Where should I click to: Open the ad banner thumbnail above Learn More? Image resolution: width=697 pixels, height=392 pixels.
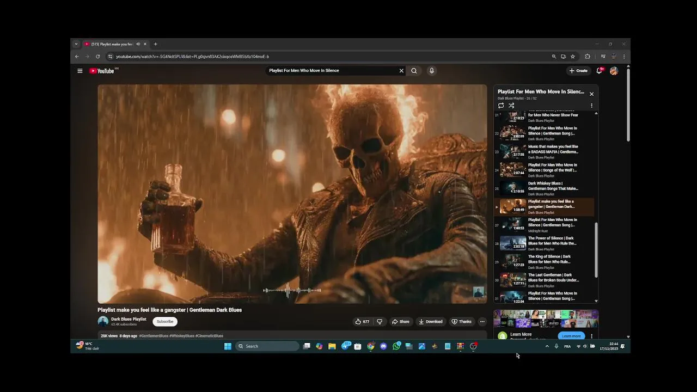546,319
